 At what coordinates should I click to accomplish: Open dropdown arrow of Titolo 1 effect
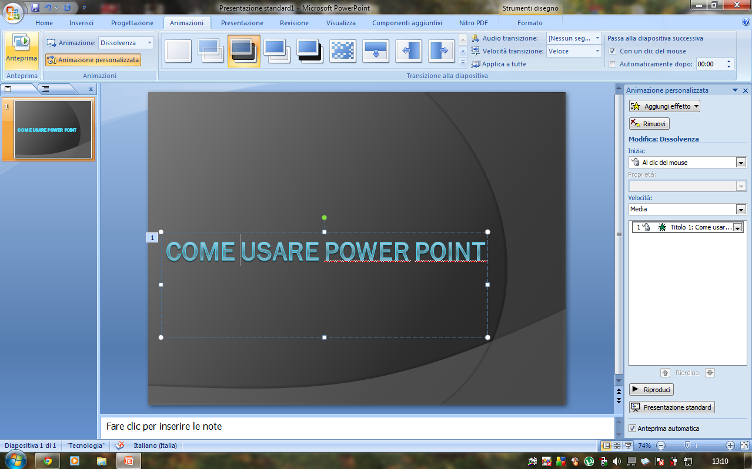click(738, 228)
